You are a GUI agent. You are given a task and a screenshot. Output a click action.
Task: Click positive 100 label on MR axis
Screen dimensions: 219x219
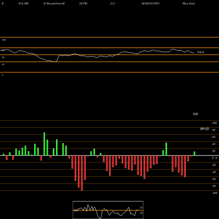click(214, 123)
